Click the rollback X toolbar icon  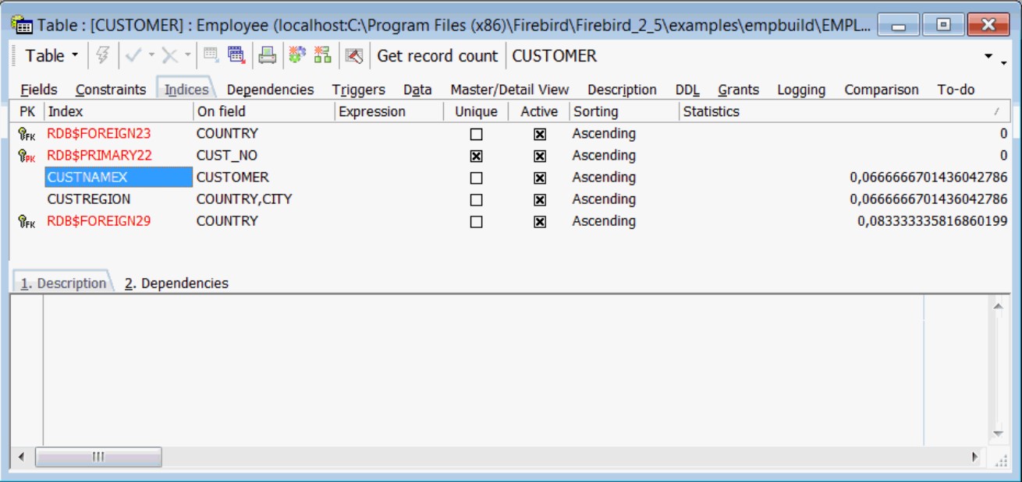point(169,56)
